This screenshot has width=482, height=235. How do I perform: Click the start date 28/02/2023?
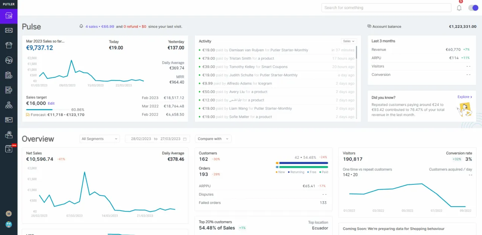(141, 139)
